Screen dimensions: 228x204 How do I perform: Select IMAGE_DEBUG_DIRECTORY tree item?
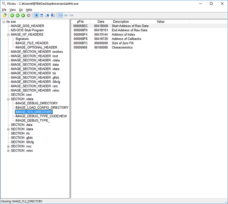37,103
